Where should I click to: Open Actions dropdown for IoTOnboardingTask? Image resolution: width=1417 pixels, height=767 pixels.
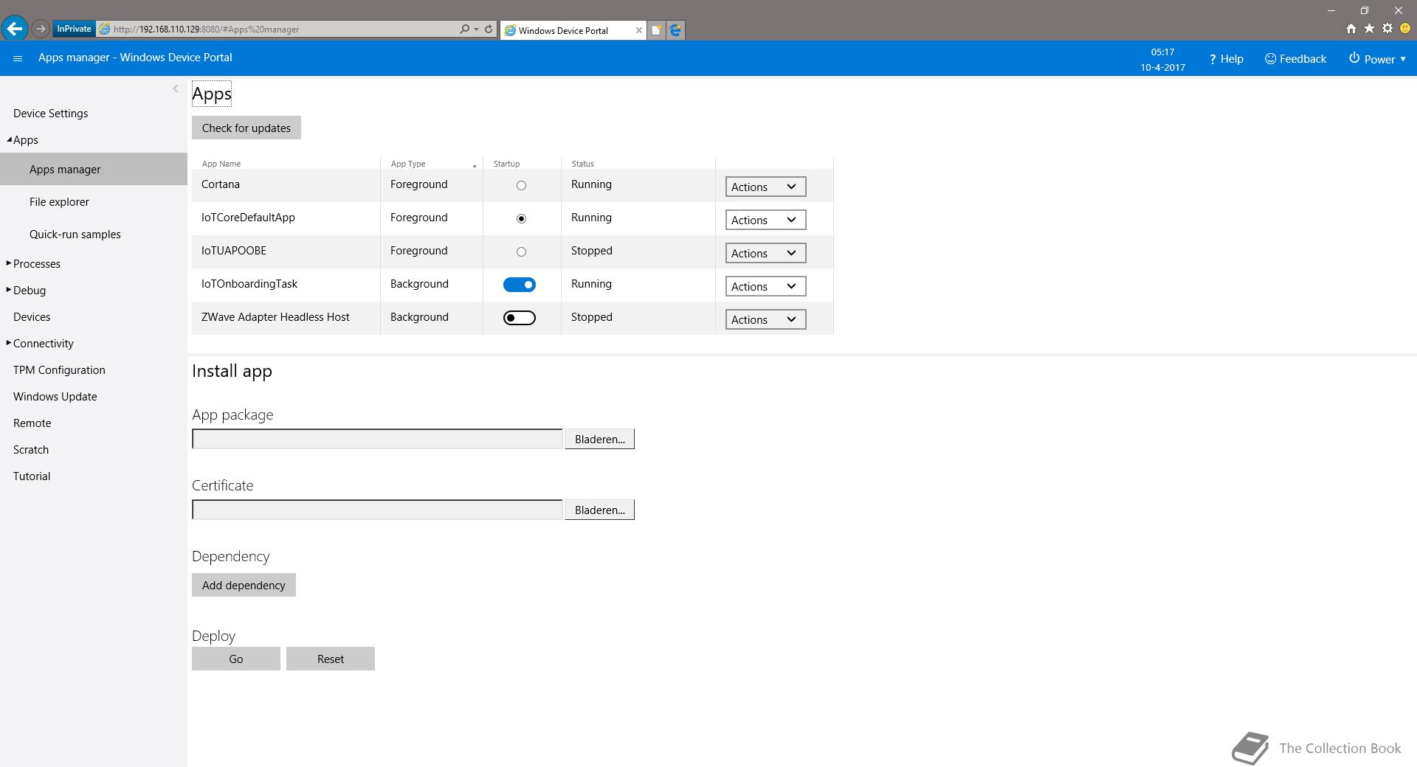tap(765, 286)
